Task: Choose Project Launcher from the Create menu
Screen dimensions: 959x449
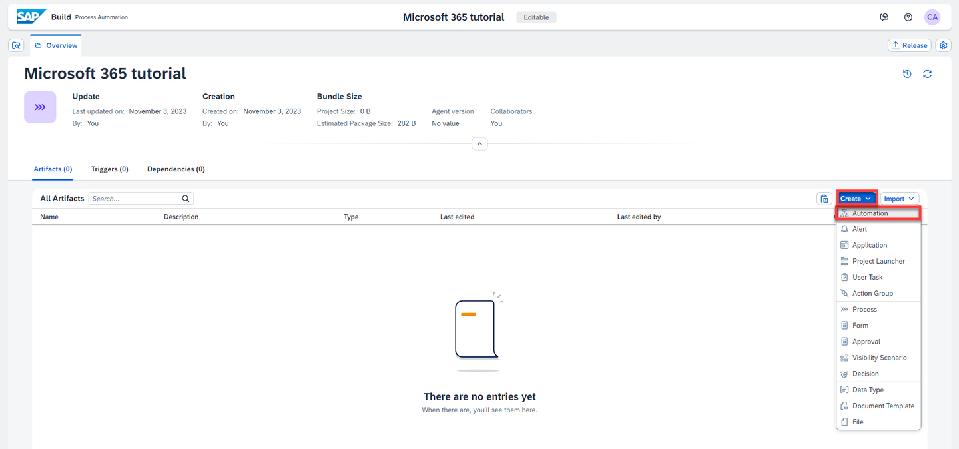Action: (x=878, y=261)
